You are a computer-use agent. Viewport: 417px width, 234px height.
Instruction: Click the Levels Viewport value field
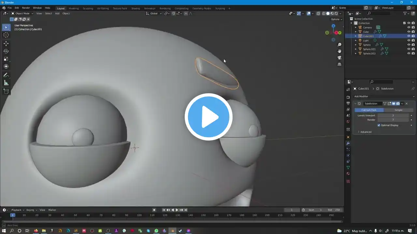pyautogui.click(x=393, y=115)
